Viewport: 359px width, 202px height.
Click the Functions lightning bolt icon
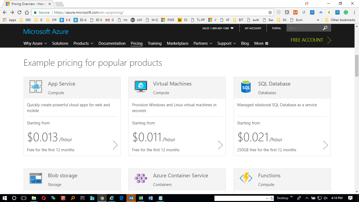point(246,178)
